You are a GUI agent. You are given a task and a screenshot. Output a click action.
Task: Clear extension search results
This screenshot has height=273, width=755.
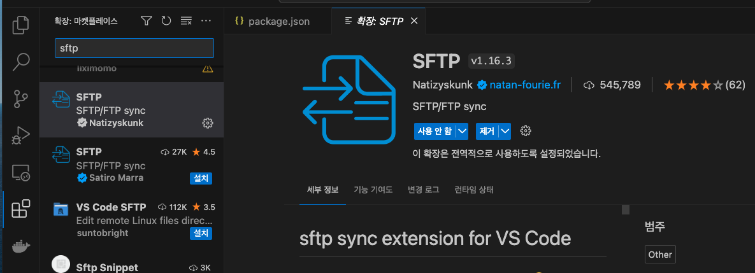point(186,20)
